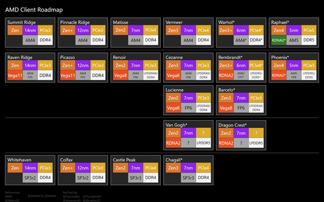Select the Rembrandt* card heading
Screen dimensions: 324x202
pos(231,58)
